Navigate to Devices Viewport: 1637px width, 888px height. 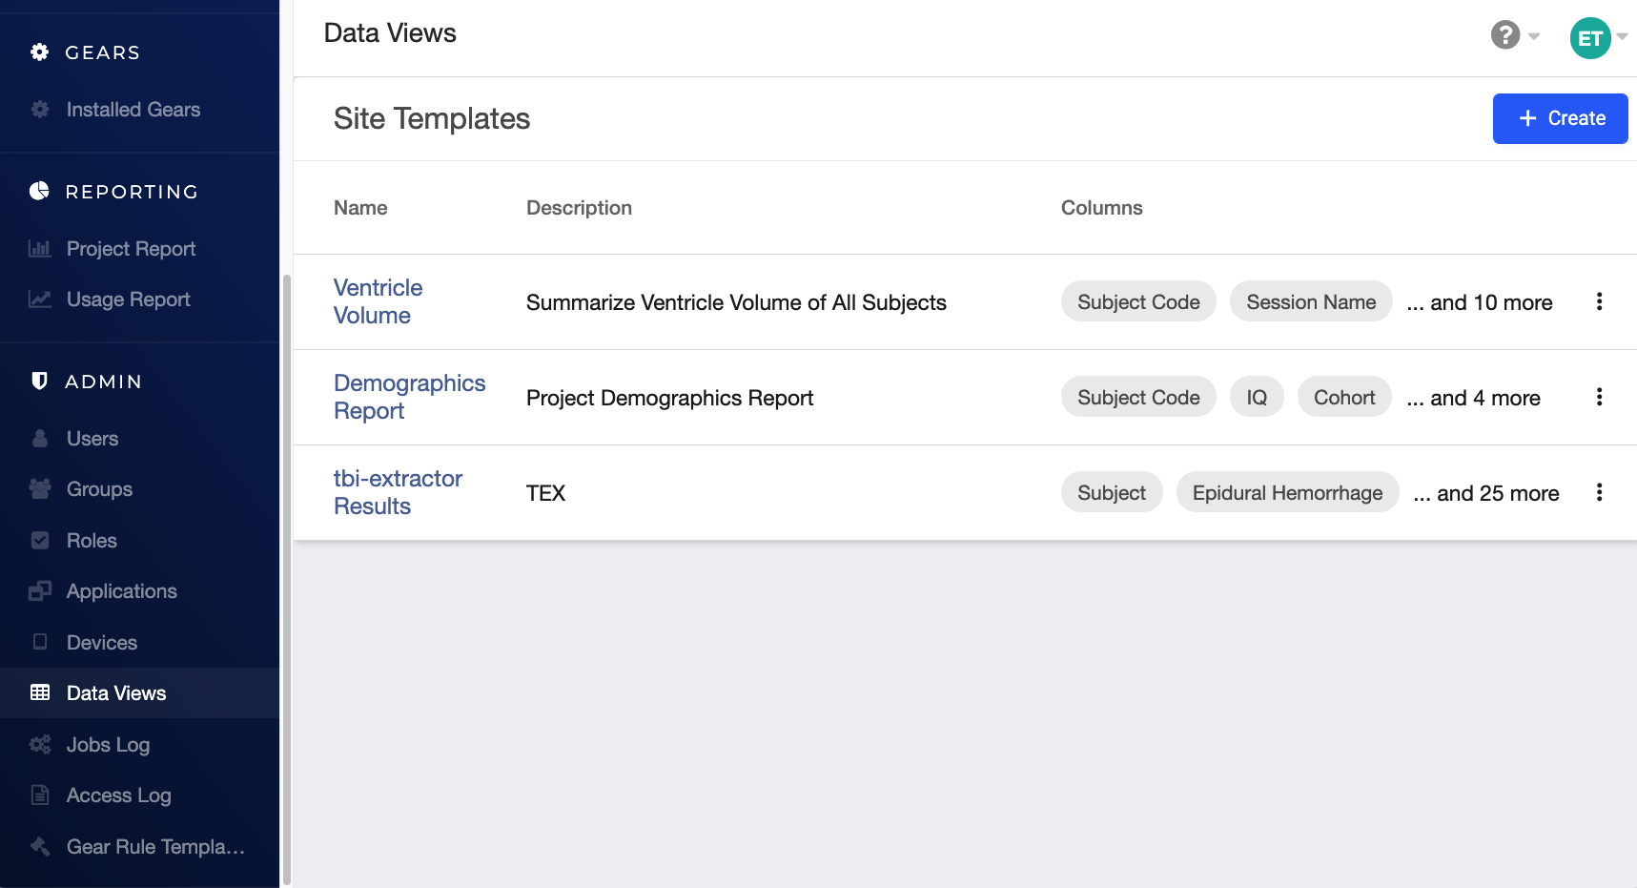pos(102,642)
